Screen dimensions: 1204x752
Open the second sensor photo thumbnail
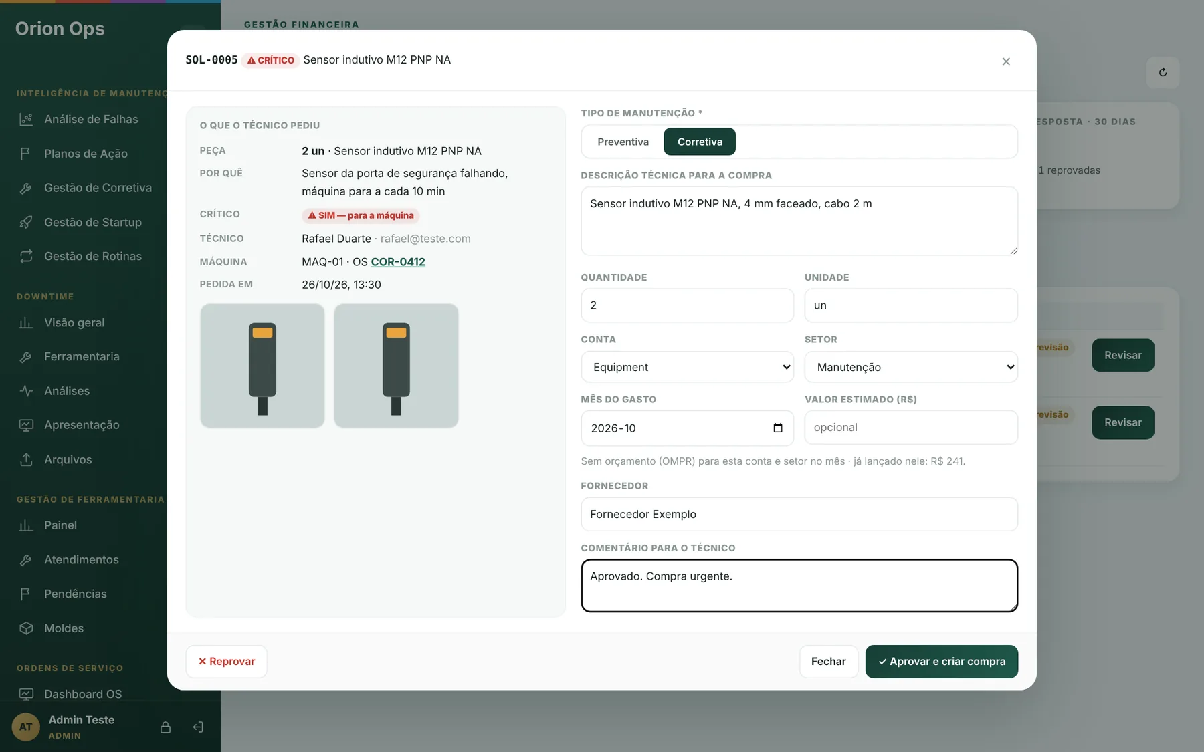point(396,366)
